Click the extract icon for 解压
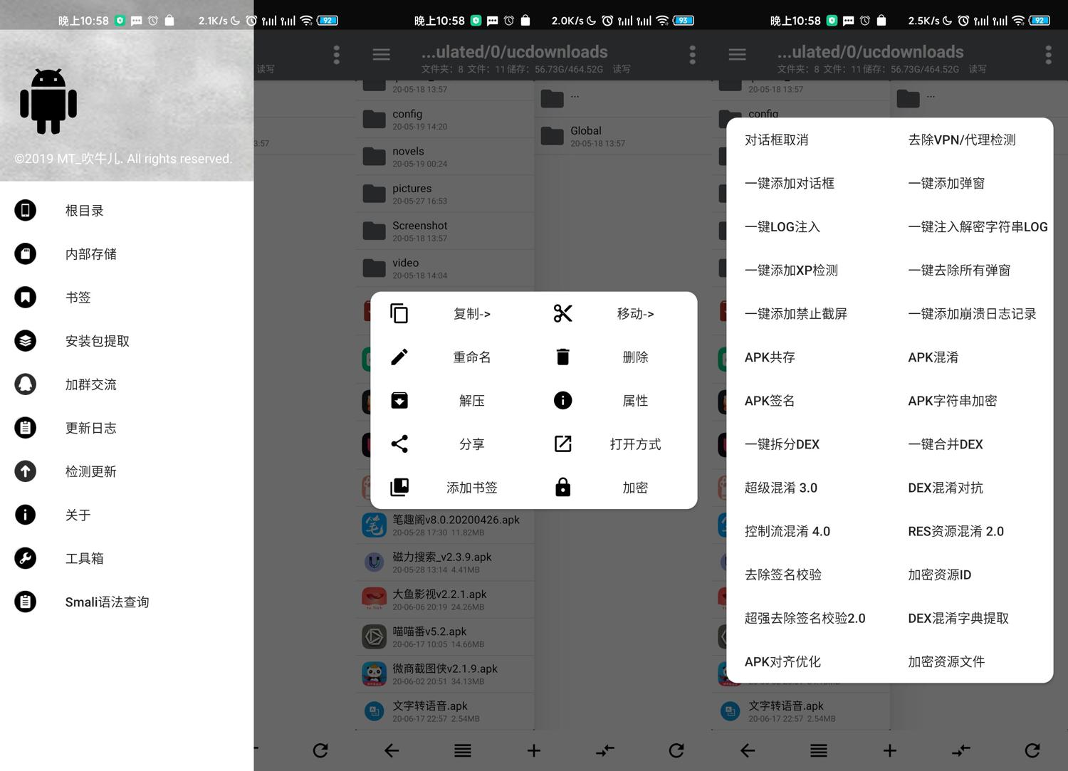Viewport: 1068px width, 771px height. [399, 400]
